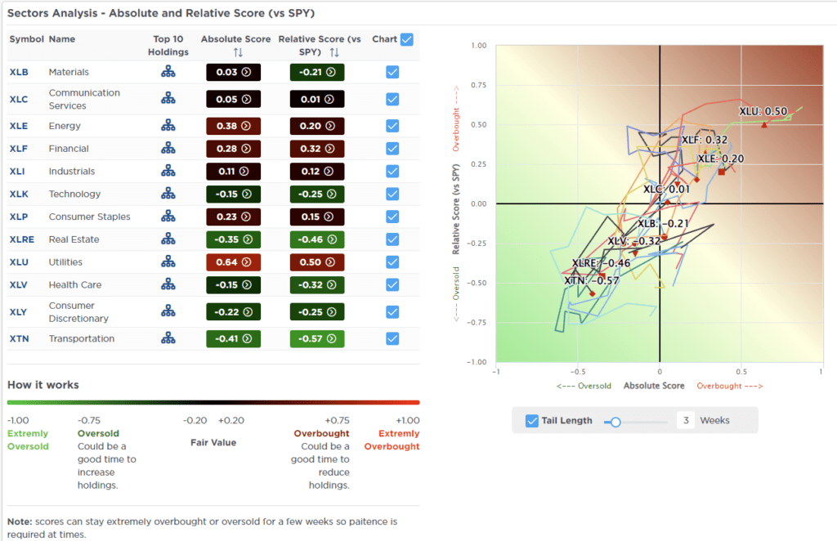Open top 10 holdings for Industrials

pos(168,171)
